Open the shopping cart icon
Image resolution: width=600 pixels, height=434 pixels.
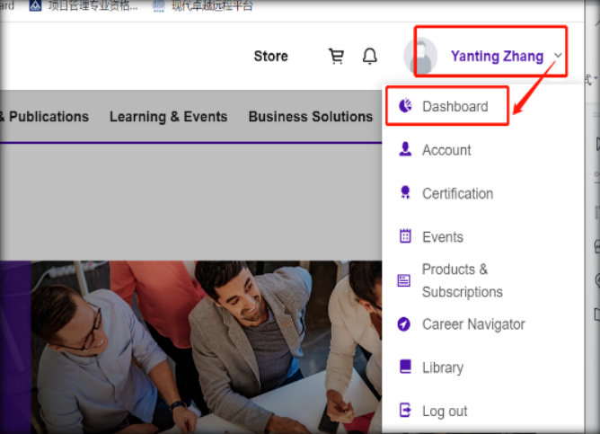[x=337, y=57]
